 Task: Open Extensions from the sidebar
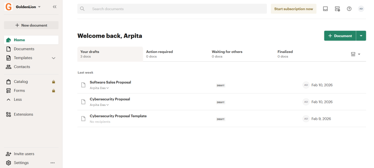tap(23, 114)
